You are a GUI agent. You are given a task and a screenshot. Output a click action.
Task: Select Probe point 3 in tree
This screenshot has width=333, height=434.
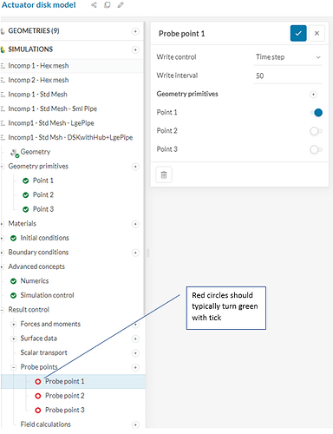tap(65, 411)
